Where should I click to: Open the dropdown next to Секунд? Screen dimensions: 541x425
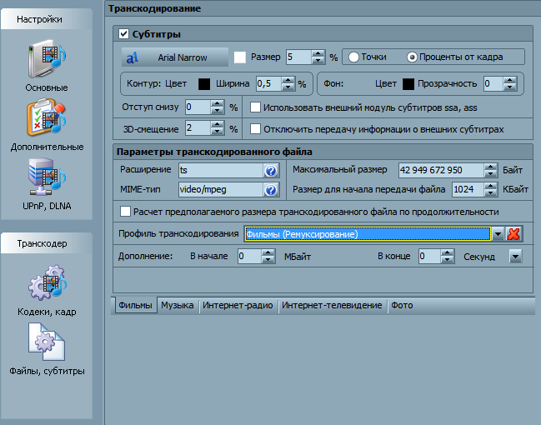point(515,257)
